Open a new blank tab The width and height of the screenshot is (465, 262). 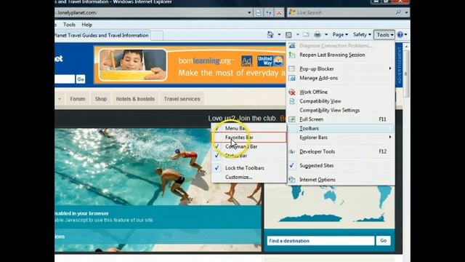(x=157, y=36)
